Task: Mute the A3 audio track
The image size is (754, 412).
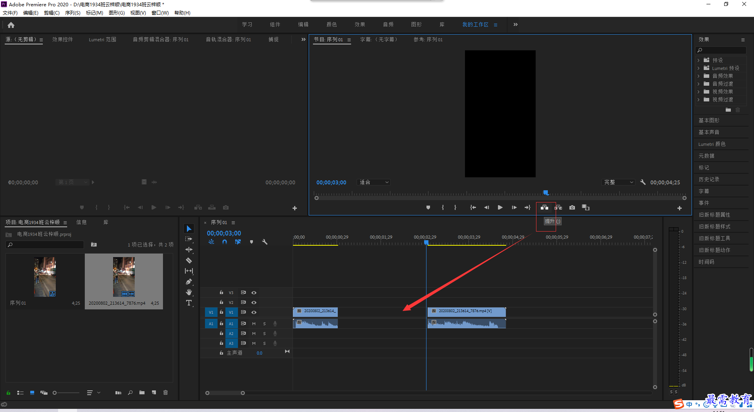Action: 254,343
